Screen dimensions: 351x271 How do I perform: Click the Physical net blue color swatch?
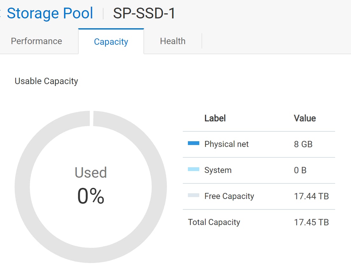193,143
